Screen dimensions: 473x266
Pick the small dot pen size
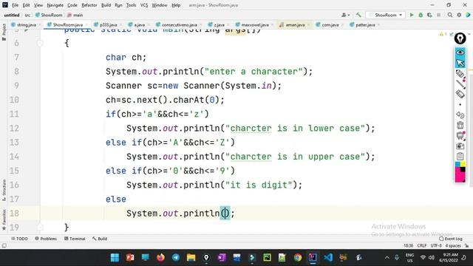coord(460,105)
